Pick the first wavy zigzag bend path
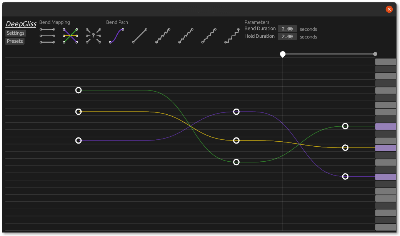The width and height of the screenshot is (400, 236). 163,36
